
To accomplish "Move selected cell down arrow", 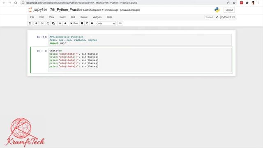I will tap(65, 23).
